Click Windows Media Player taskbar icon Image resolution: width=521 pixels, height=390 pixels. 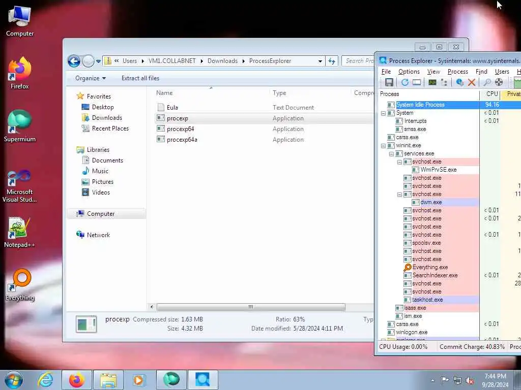click(138, 380)
